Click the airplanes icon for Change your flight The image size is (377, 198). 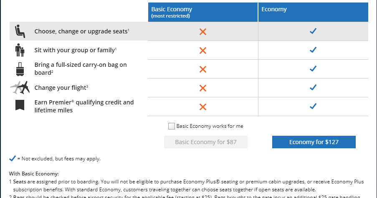(20, 88)
